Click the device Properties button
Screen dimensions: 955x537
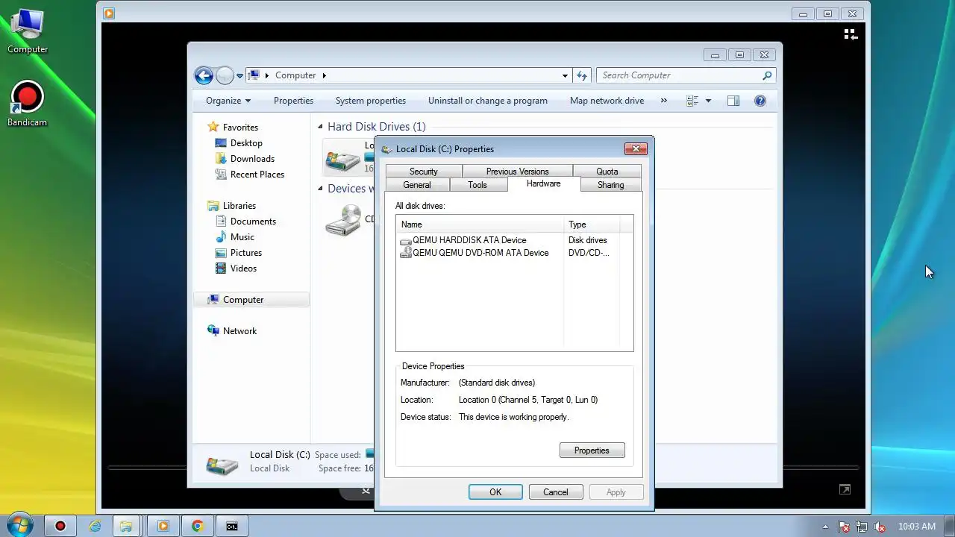592,450
